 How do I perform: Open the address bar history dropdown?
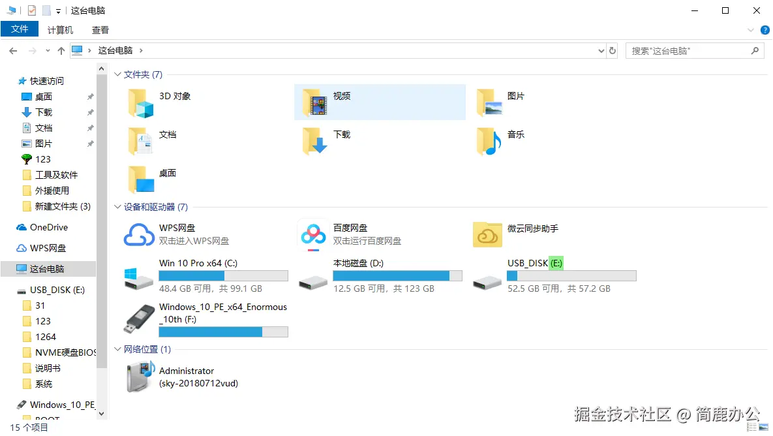601,50
